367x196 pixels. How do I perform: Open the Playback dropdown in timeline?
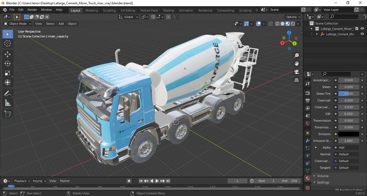coord(22,181)
